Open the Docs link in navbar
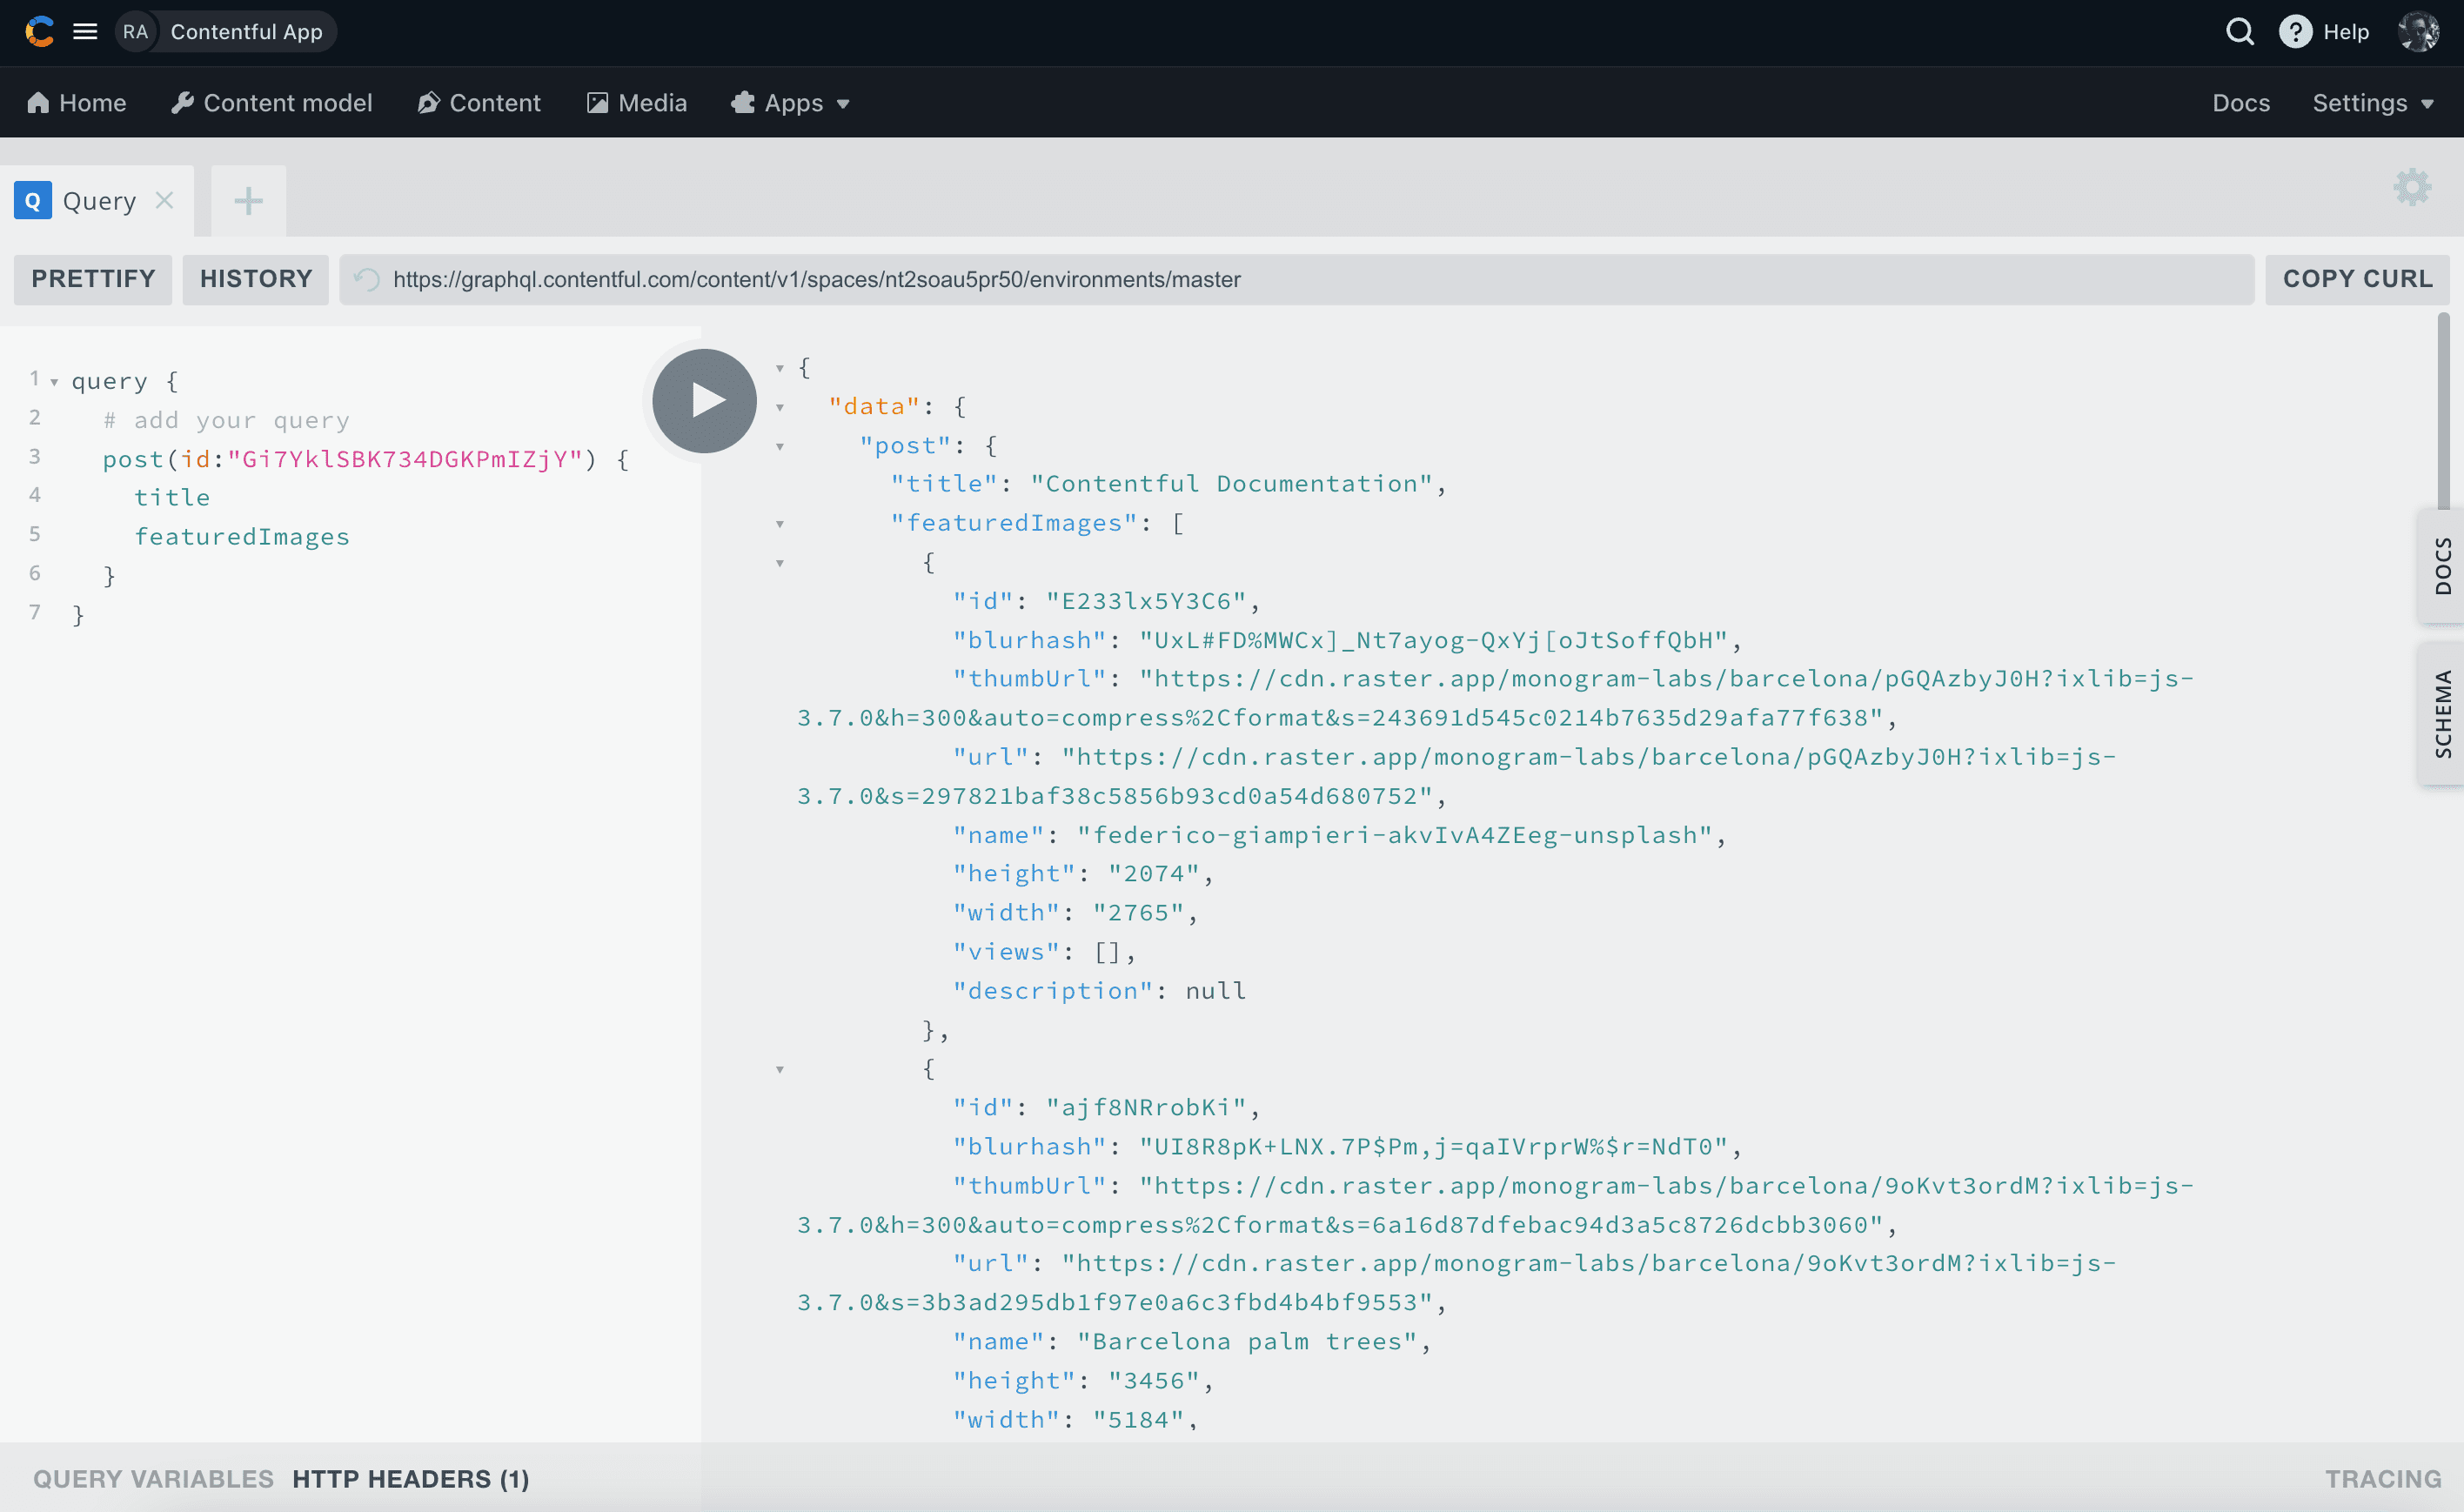 (2241, 103)
